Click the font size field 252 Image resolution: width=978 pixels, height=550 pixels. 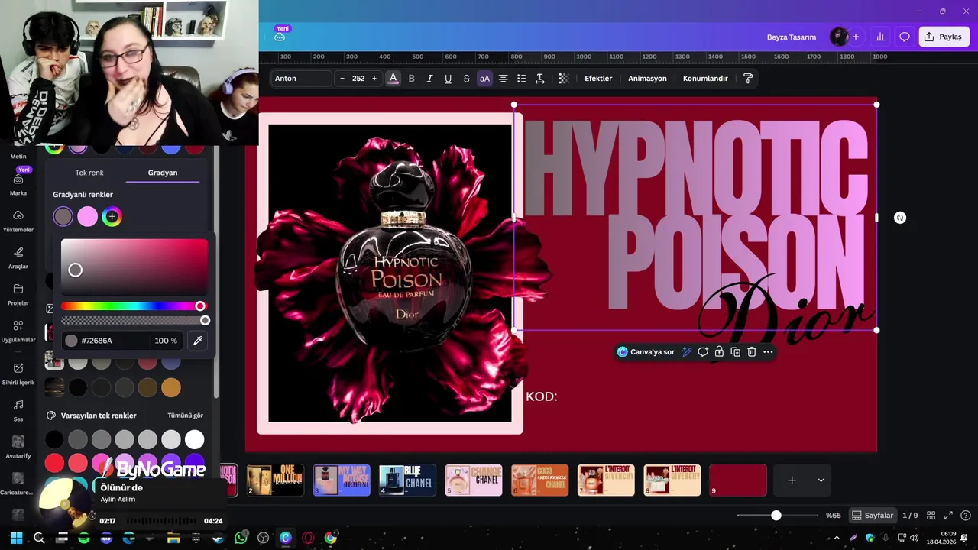358,79
